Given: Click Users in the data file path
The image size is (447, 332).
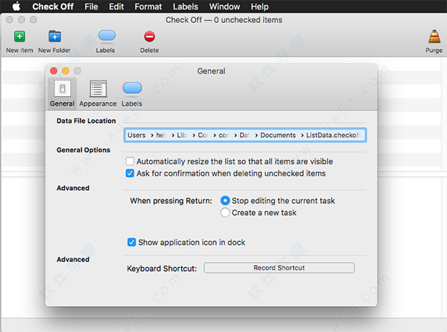Looking at the screenshot, I should 136,135.
